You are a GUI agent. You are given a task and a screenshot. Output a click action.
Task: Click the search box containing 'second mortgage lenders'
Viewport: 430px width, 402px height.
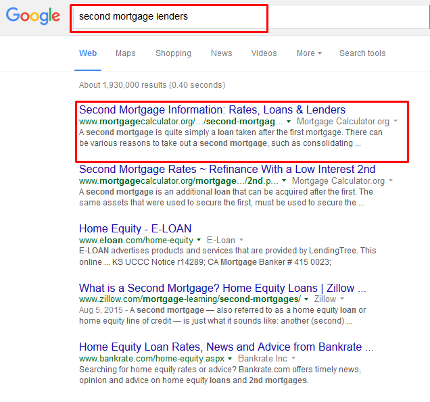[x=251, y=17]
